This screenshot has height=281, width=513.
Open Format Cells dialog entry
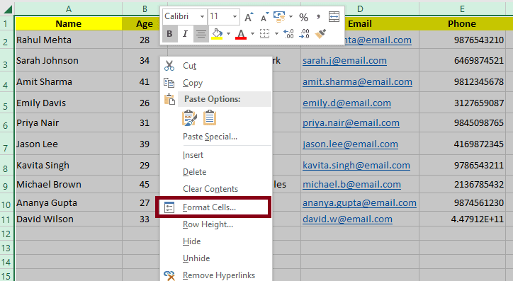(x=213, y=207)
